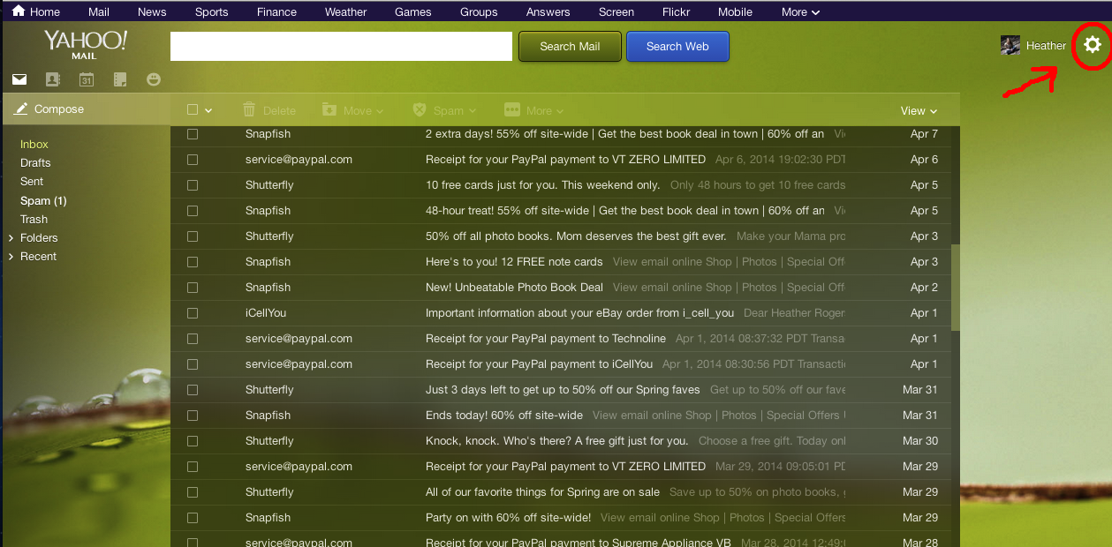Open the More menu in top navigation
Image resolution: width=1112 pixels, height=547 pixels.
(x=800, y=11)
